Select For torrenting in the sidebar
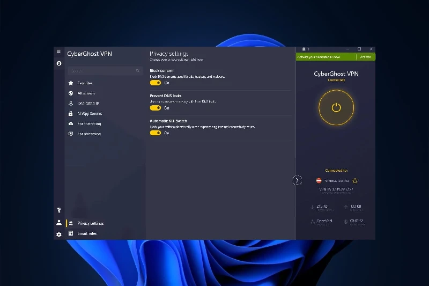429x286 pixels. click(x=104, y=123)
